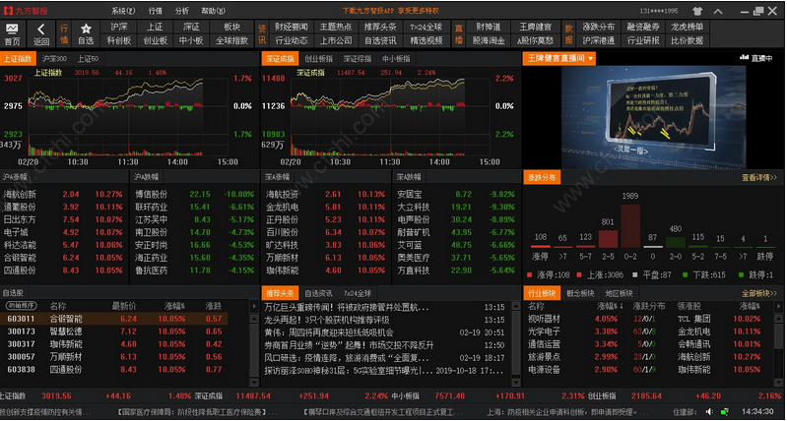Open 精选视频 button
Screen dimensions: 787x421
[x=426, y=40]
